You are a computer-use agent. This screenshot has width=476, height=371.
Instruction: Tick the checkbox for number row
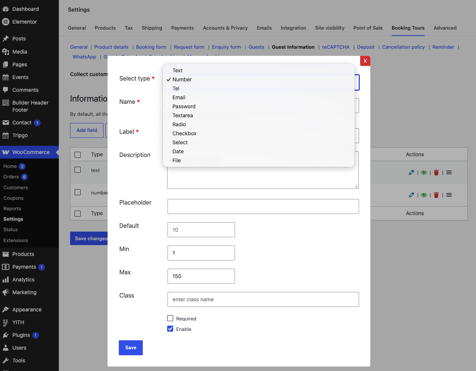(x=78, y=192)
